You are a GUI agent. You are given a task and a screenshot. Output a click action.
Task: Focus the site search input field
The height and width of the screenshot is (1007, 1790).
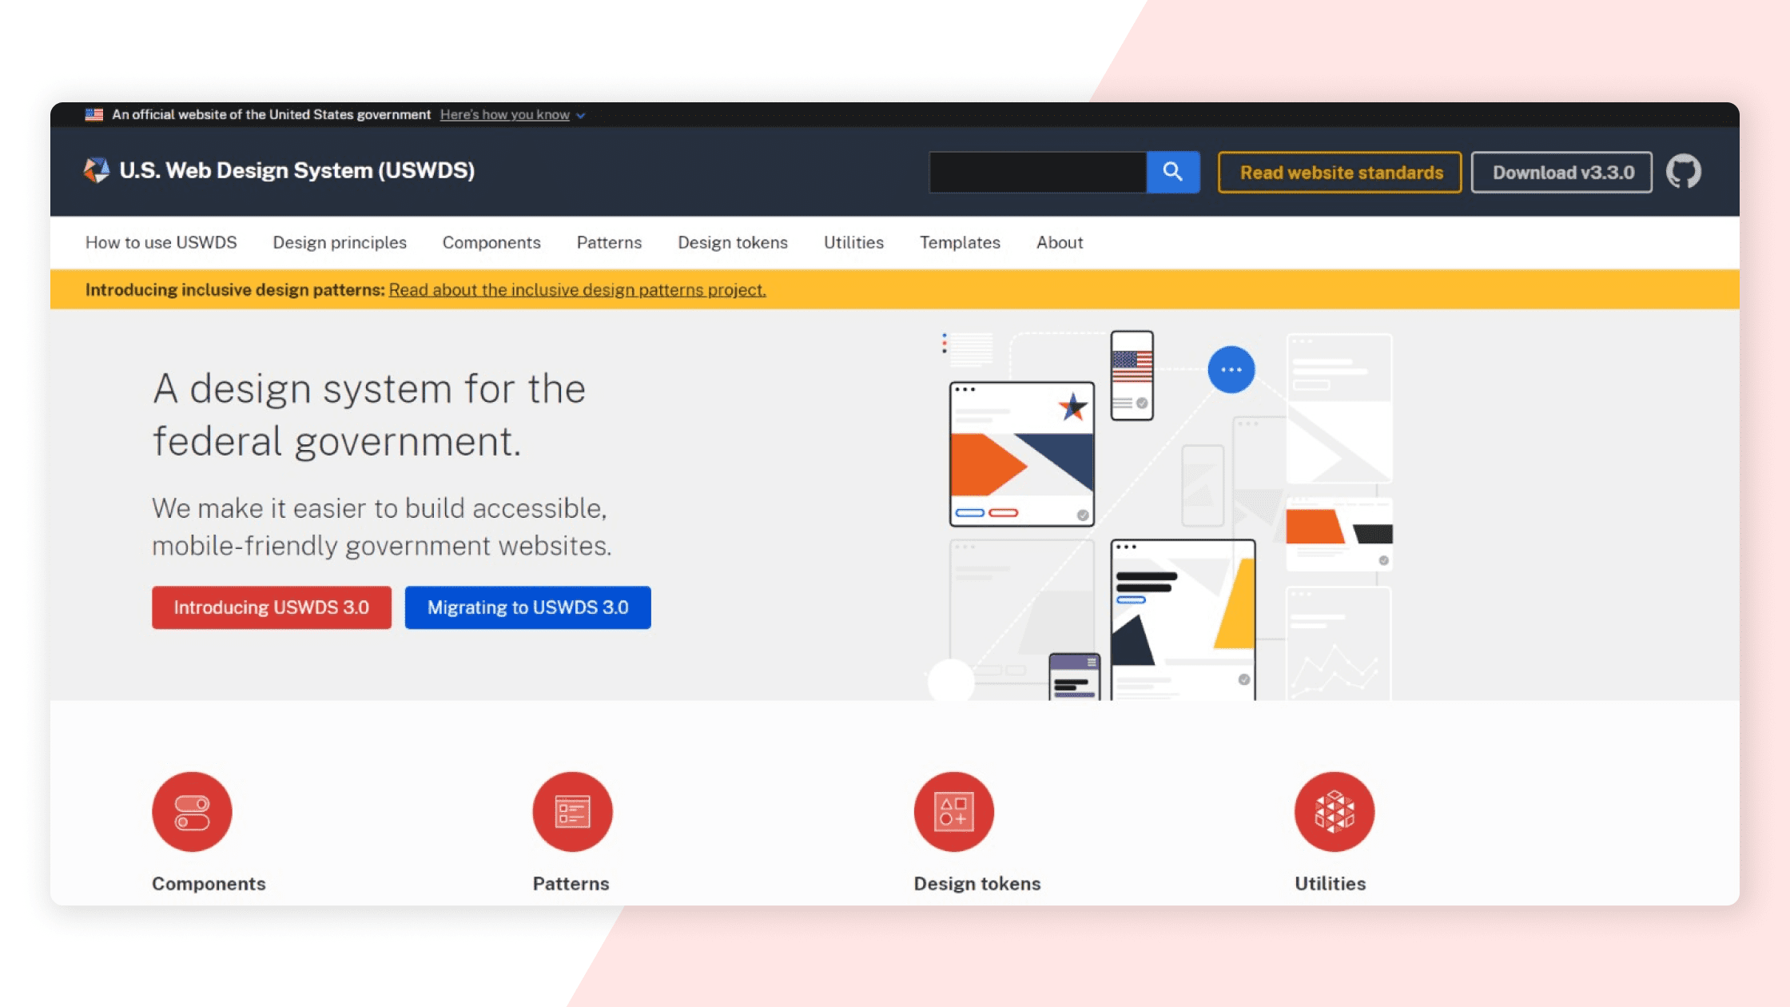click(x=1037, y=172)
